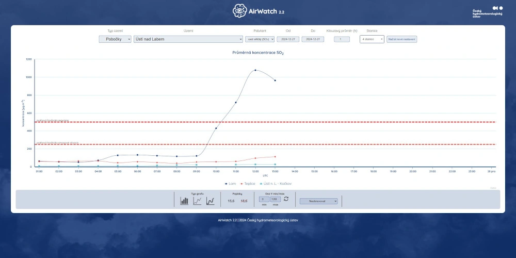Click the Lom peak point at 12:00
This screenshot has height=258, width=516.
255,70
